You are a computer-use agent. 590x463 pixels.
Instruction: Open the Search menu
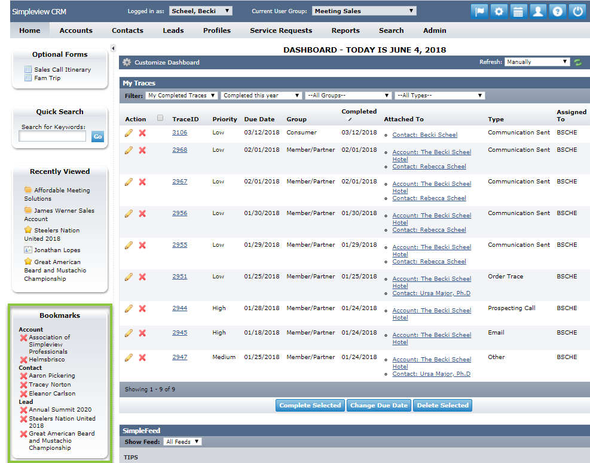click(392, 30)
